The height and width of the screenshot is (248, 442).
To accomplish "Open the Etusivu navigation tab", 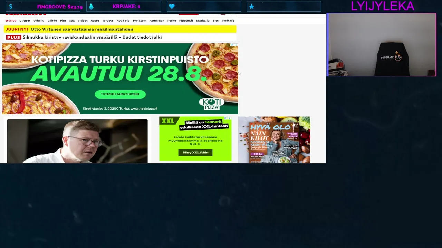I will pos(11,21).
